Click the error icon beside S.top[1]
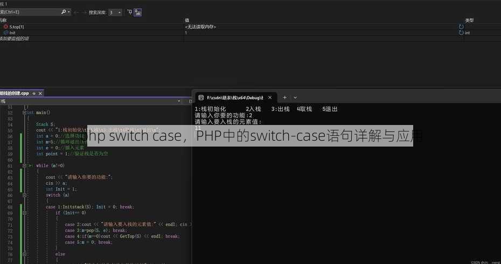Screen dimensions: 501x264 pos(5,26)
